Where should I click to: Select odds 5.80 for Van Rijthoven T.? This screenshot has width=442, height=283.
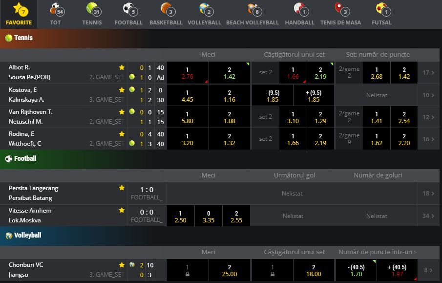point(187,117)
